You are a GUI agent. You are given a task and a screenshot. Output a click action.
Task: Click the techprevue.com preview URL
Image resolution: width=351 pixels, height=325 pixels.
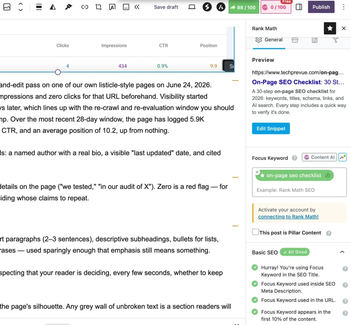(298, 72)
